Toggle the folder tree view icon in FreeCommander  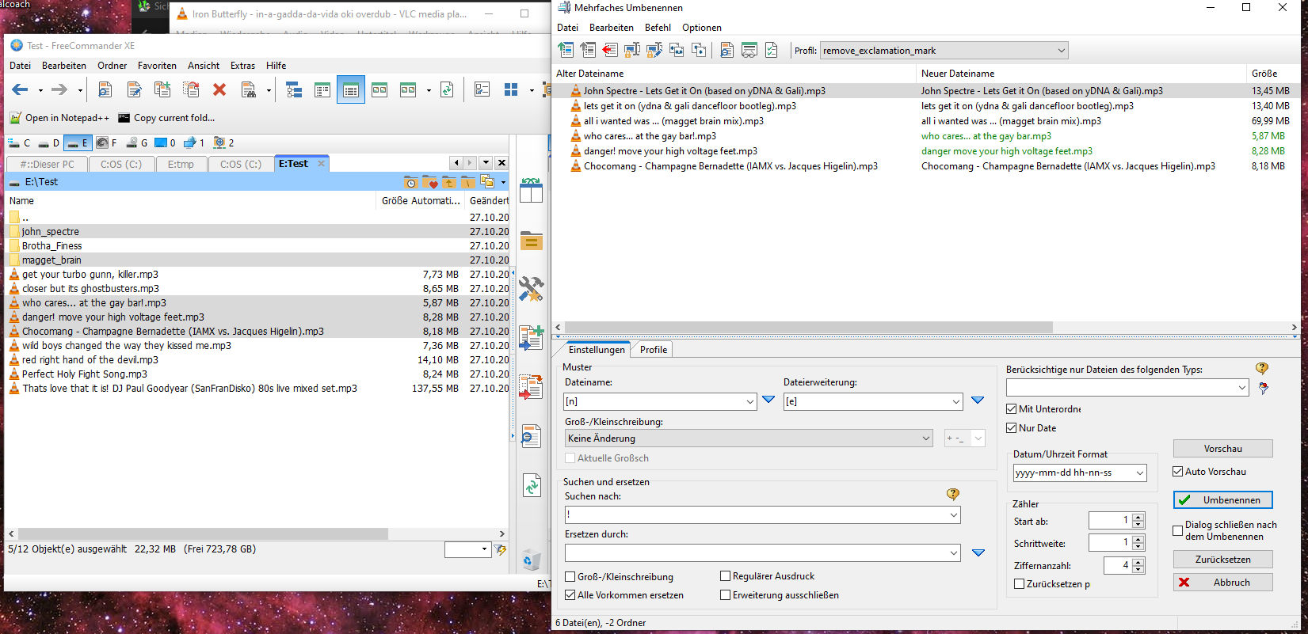[294, 89]
